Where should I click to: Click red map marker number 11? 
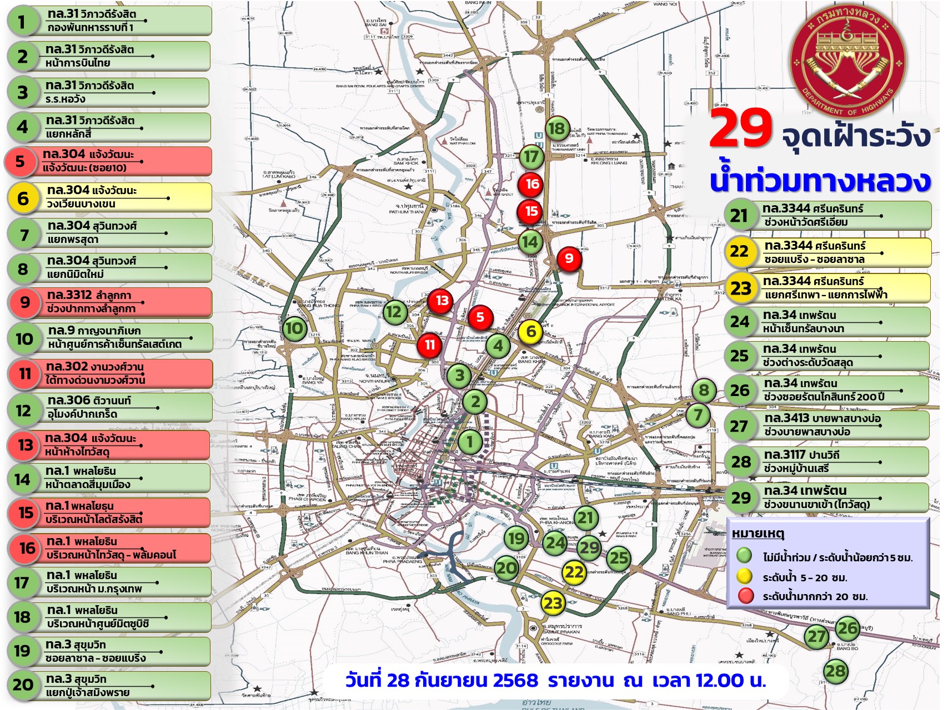[x=429, y=345]
